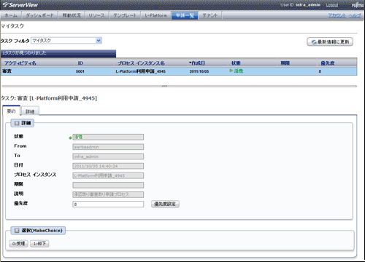Focus the 優先度 input field
The image size is (365, 262).
tap(108, 204)
